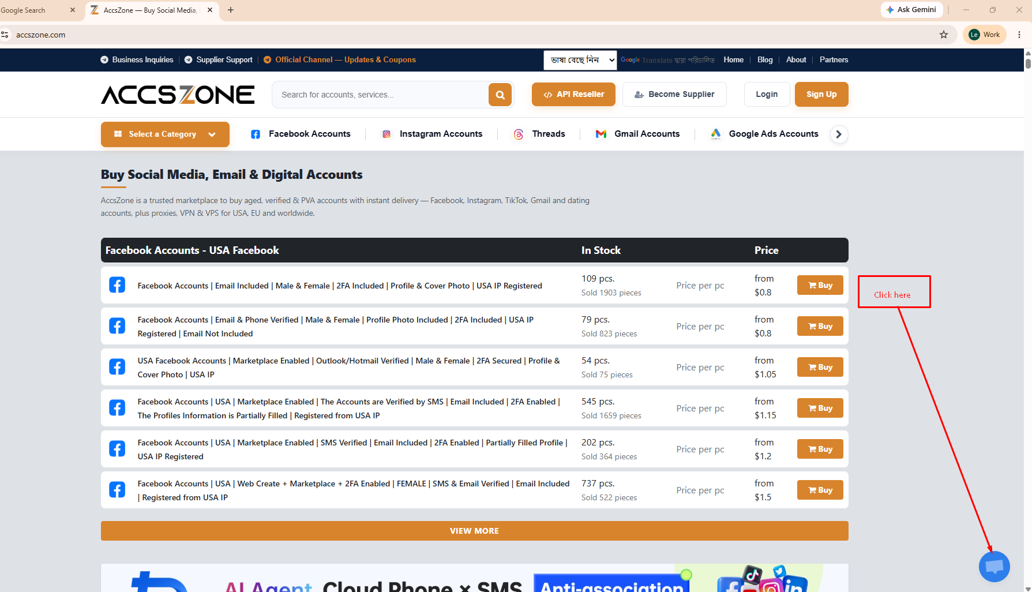Click the API Reseller button
Screen dimensions: 1032x592
[573, 95]
